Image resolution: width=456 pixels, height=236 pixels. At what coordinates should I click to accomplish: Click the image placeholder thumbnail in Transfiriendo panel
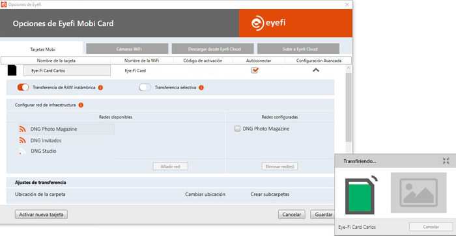[418, 192]
